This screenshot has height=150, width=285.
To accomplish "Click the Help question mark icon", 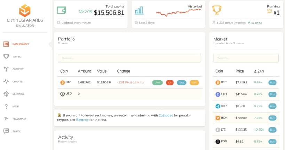I will pyautogui.click(x=6, y=106).
